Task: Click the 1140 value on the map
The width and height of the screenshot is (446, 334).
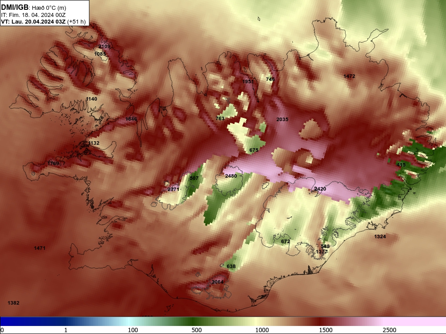Action: (x=91, y=99)
